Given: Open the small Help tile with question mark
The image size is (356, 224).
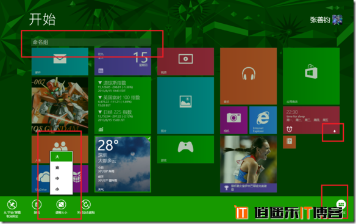Looking at the screenshot, I should click(x=289, y=142).
